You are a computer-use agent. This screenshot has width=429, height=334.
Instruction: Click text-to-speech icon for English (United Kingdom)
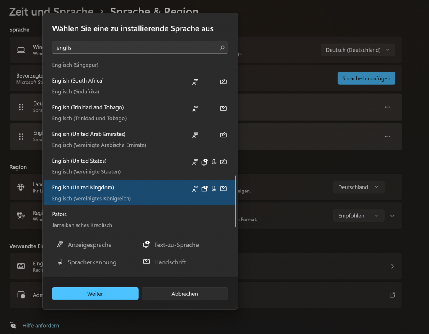(204, 189)
